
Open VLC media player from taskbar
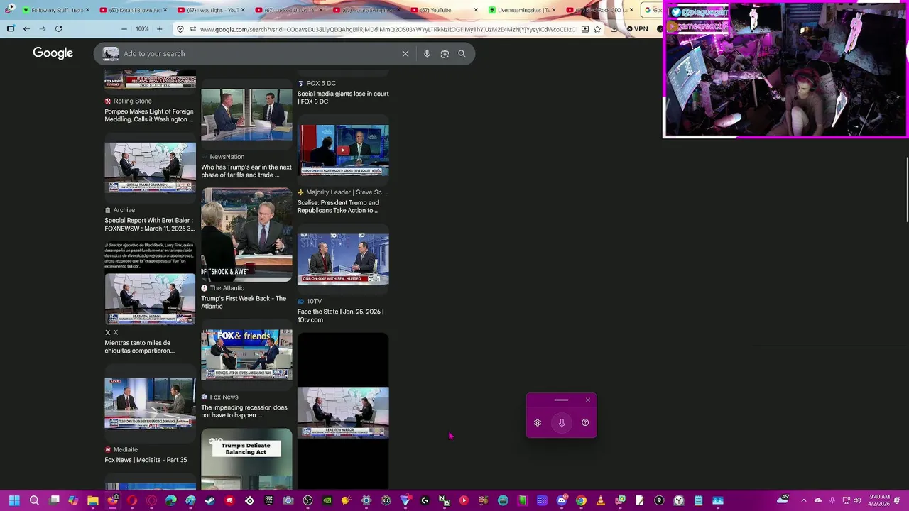tap(600, 500)
